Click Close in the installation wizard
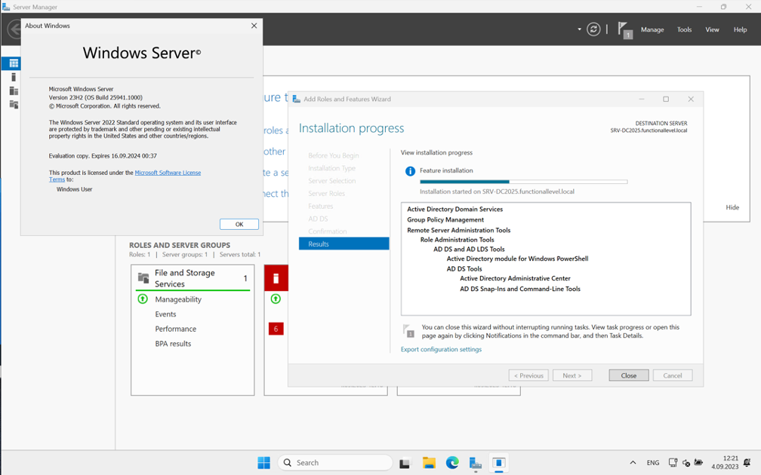The image size is (761, 475). (x=628, y=375)
